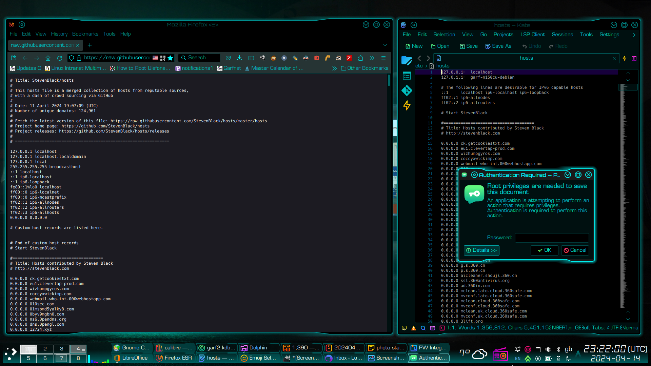
Task: Click the Bluetooth tray icon
Action: click(x=558, y=349)
